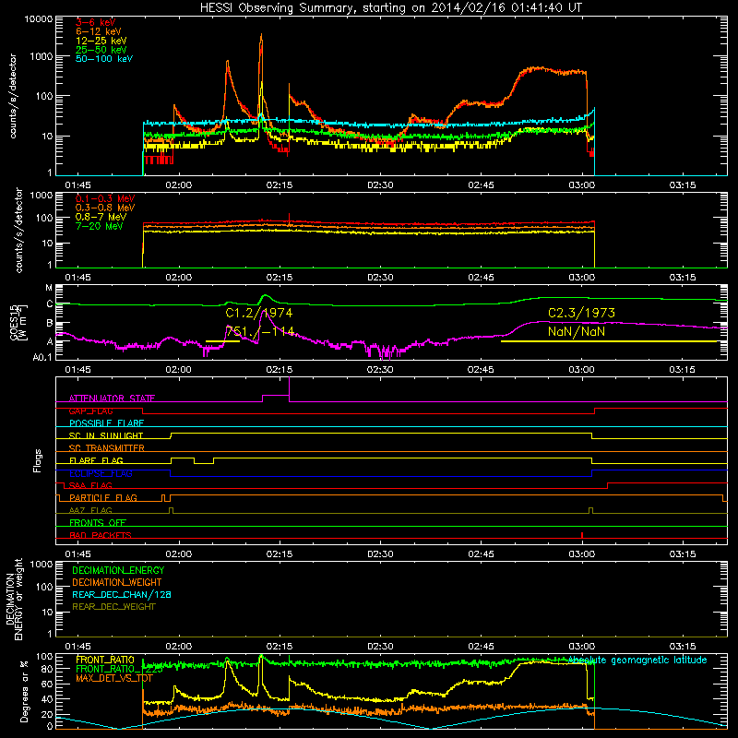Select the POSSIBLE_FLARE flag label
Viewport: 738px width, 738px height.
pyautogui.click(x=106, y=423)
